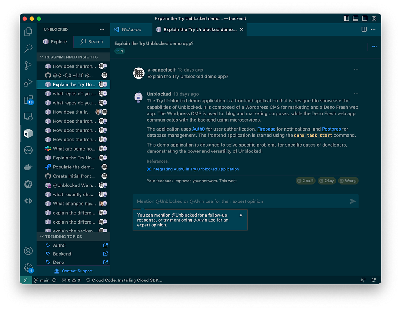This screenshot has height=310, width=401.
Task: Open the Deno topic external link icon
Action: (x=105, y=262)
